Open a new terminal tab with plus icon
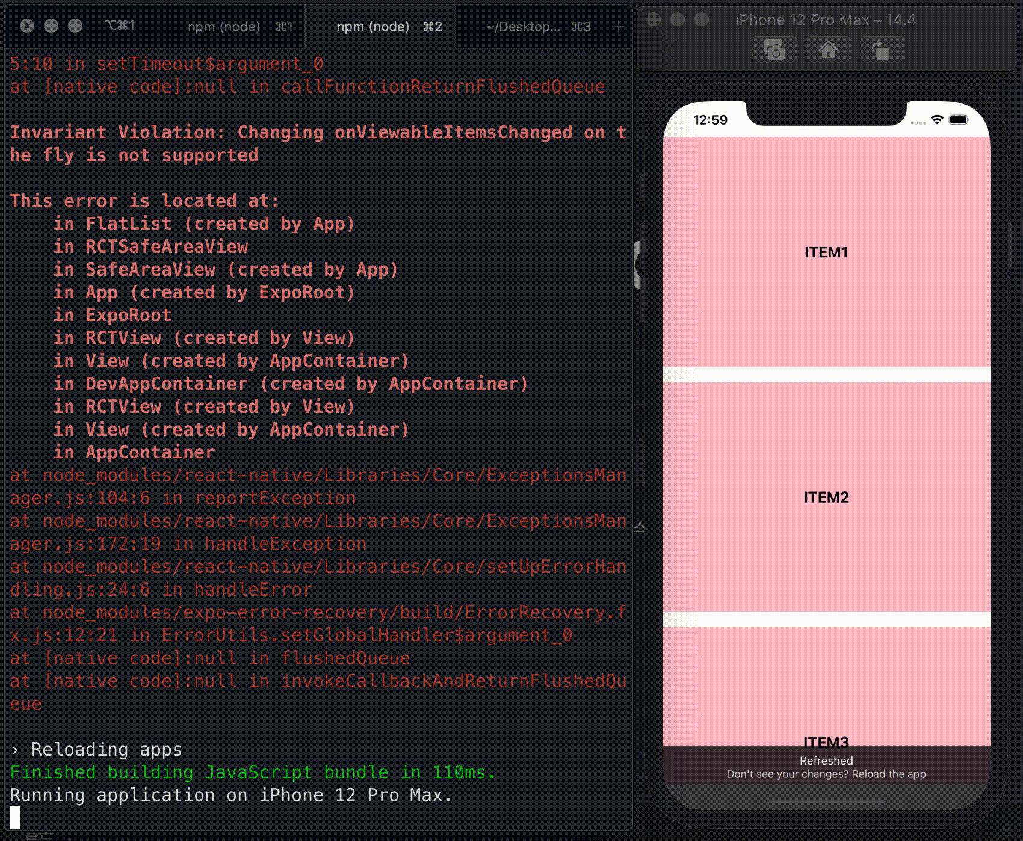The height and width of the screenshot is (841, 1023). point(618,27)
